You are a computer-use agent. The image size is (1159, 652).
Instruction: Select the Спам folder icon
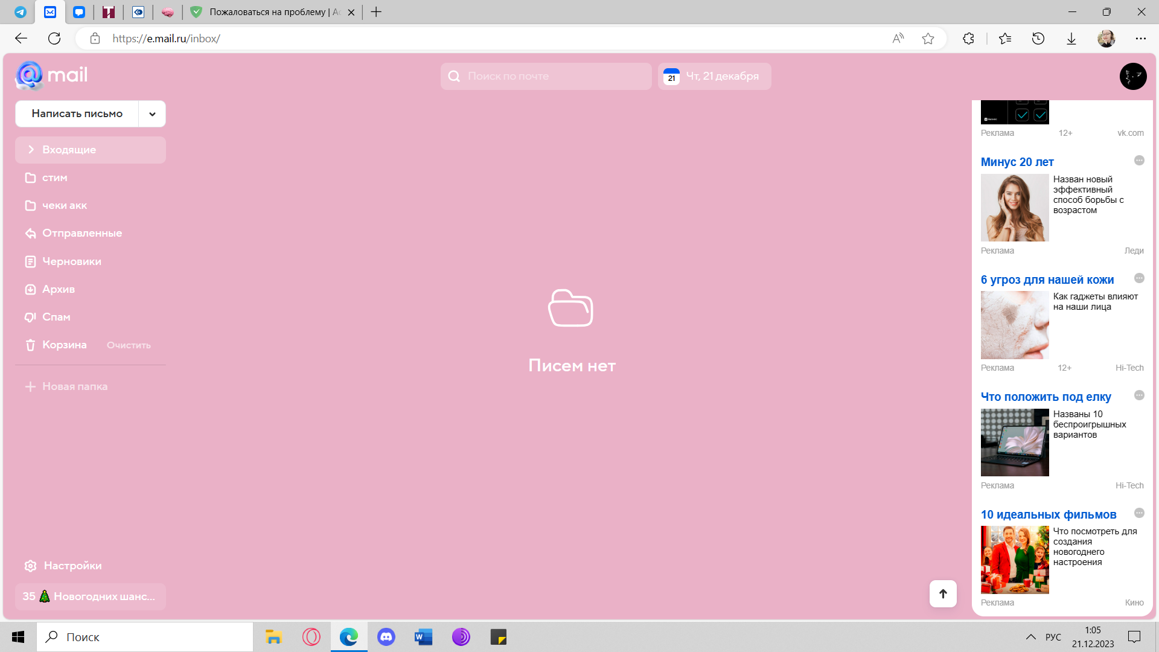30,317
